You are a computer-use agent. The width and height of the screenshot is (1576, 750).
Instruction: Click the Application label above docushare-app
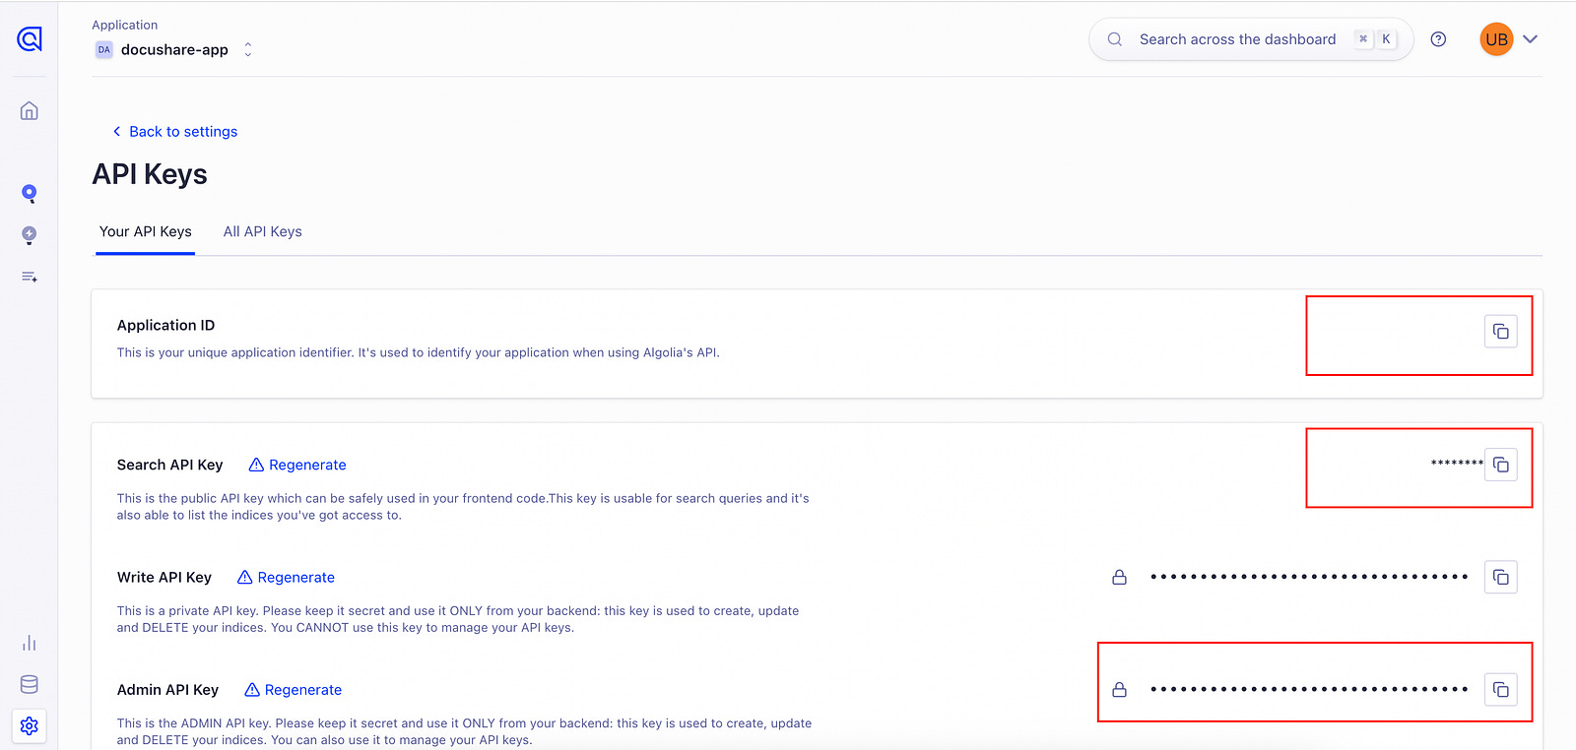124,25
